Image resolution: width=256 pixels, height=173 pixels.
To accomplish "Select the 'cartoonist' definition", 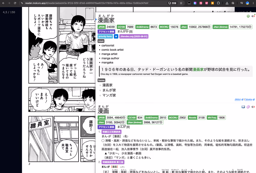I will tap(108, 45).
